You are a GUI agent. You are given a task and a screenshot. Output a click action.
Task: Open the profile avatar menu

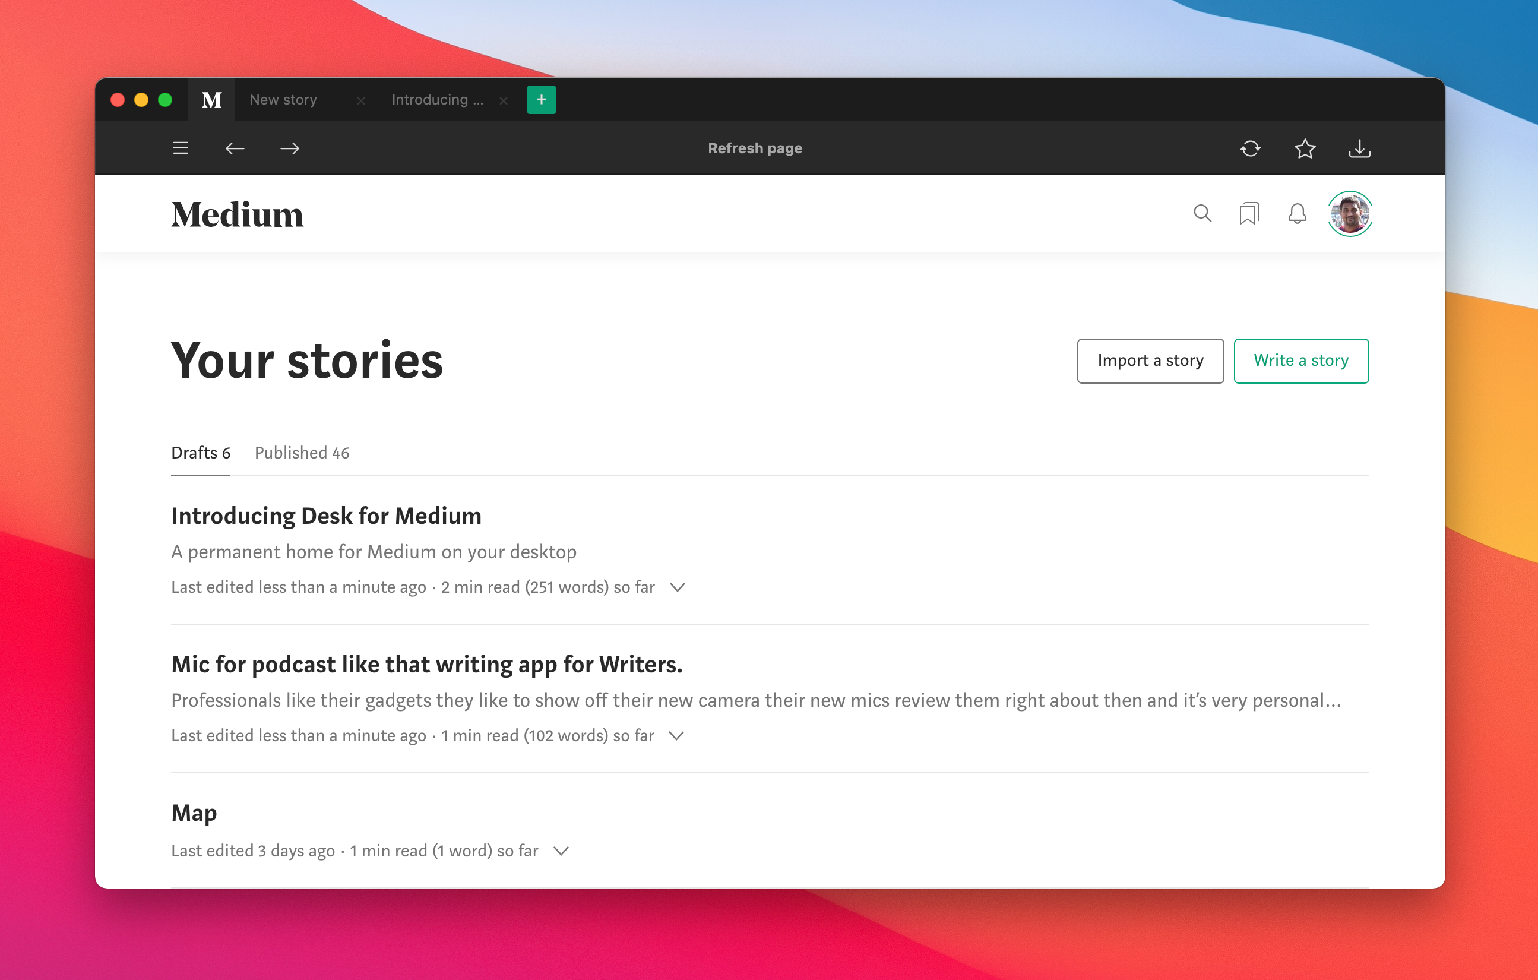[x=1350, y=213]
